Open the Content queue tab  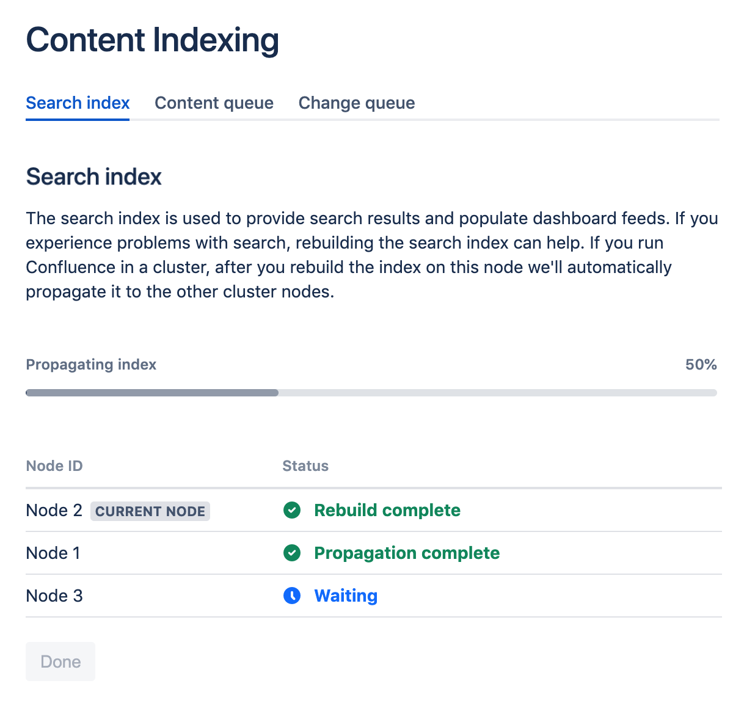pyautogui.click(x=214, y=103)
